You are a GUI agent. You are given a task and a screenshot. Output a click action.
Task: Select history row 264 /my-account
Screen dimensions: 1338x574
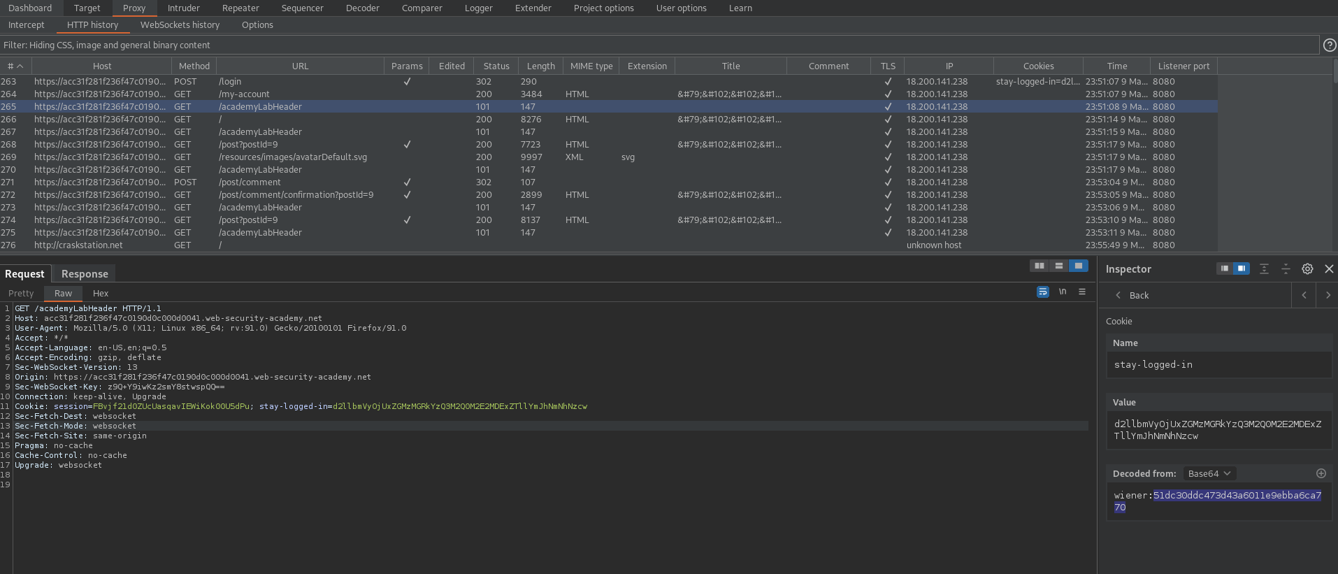click(x=608, y=94)
